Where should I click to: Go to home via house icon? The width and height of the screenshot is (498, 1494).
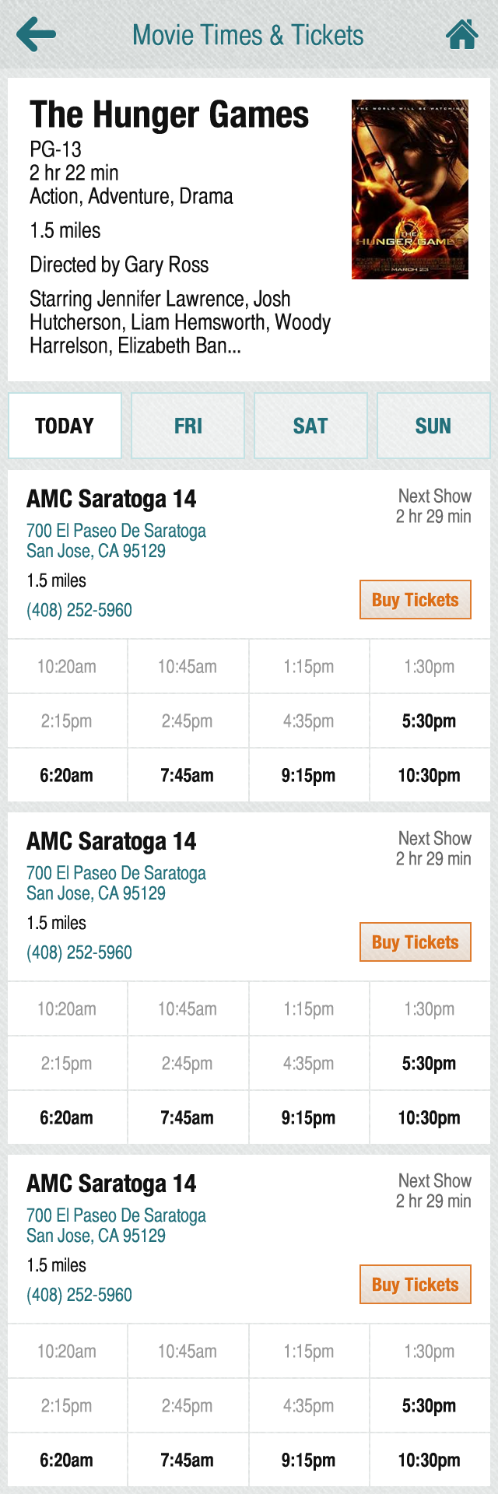tap(462, 34)
